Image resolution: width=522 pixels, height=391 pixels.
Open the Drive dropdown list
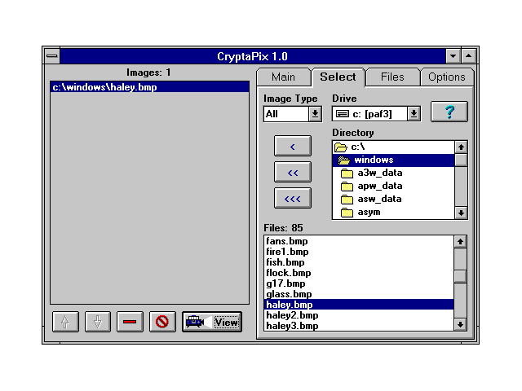[x=414, y=114]
